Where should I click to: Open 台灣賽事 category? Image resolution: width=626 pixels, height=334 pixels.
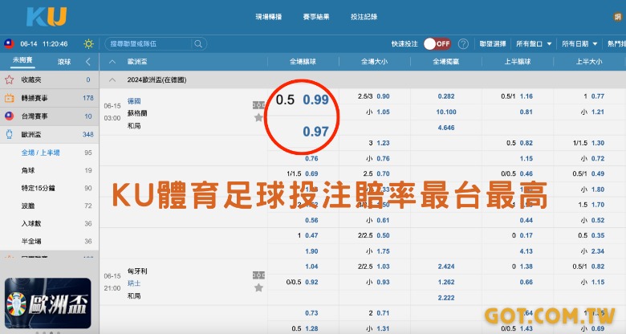[49, 116]
